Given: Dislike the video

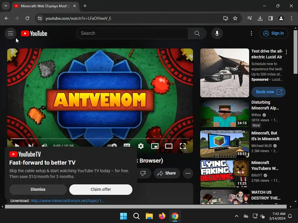Looking at the screenshot, I should click(143, 173).
